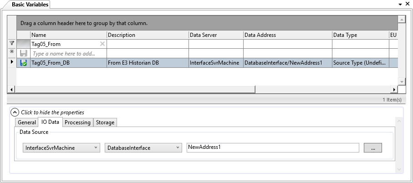Switch to the General tab
This screenshot has width=413, height=183.
click(27, 122)
